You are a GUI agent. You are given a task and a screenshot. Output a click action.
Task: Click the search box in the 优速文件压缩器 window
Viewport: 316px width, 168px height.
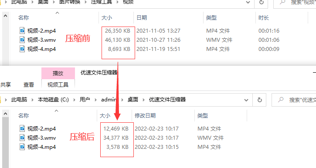click(x=294, y=100)
